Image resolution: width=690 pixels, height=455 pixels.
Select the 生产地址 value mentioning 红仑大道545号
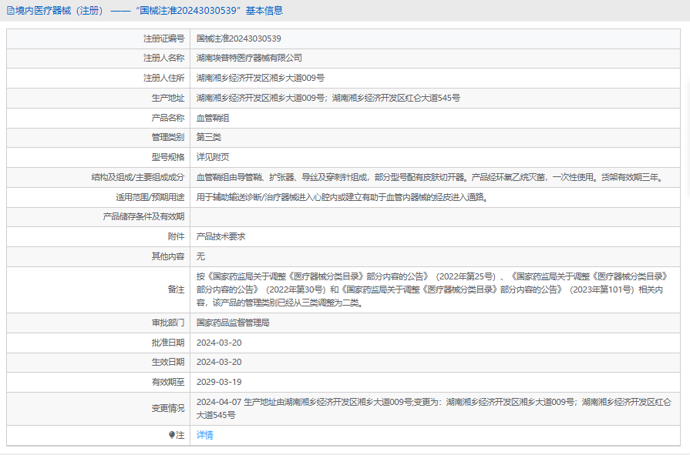click(328, 98)
